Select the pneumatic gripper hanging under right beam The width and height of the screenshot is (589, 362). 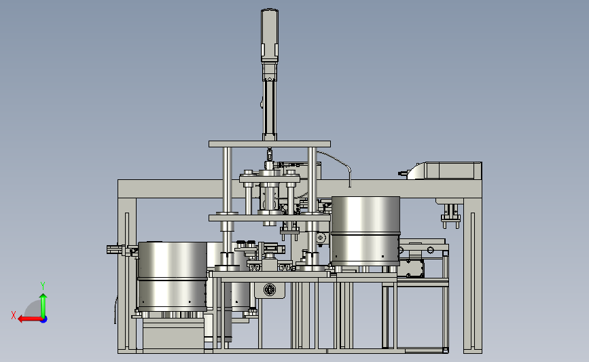pos(451,215)
